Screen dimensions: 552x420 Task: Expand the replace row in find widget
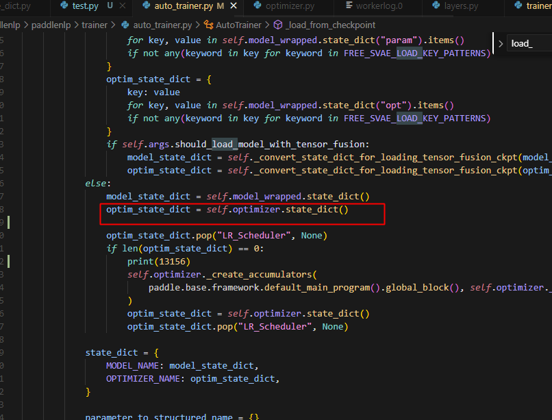click(501, 43)
